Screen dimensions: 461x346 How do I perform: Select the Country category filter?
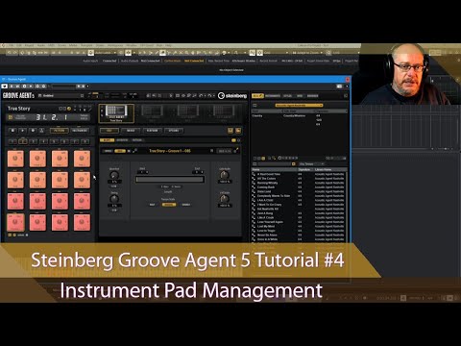[257, 115]
